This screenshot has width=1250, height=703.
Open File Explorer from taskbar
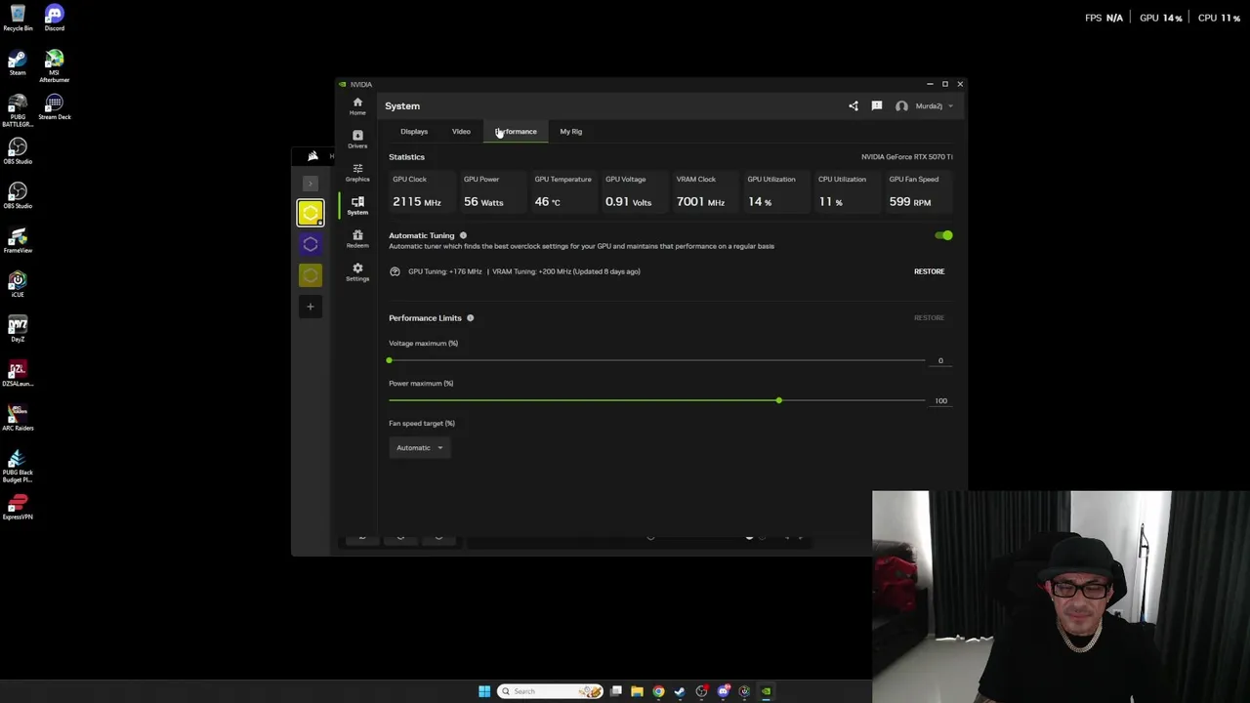coord(637,691)
